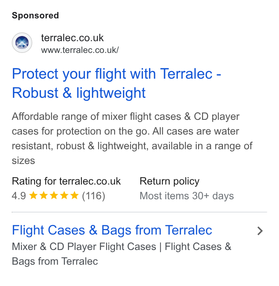Click the grey divider above the sitelink
Image resolution: width=279 pixels, height=286 pixels.
pos(139,212)
